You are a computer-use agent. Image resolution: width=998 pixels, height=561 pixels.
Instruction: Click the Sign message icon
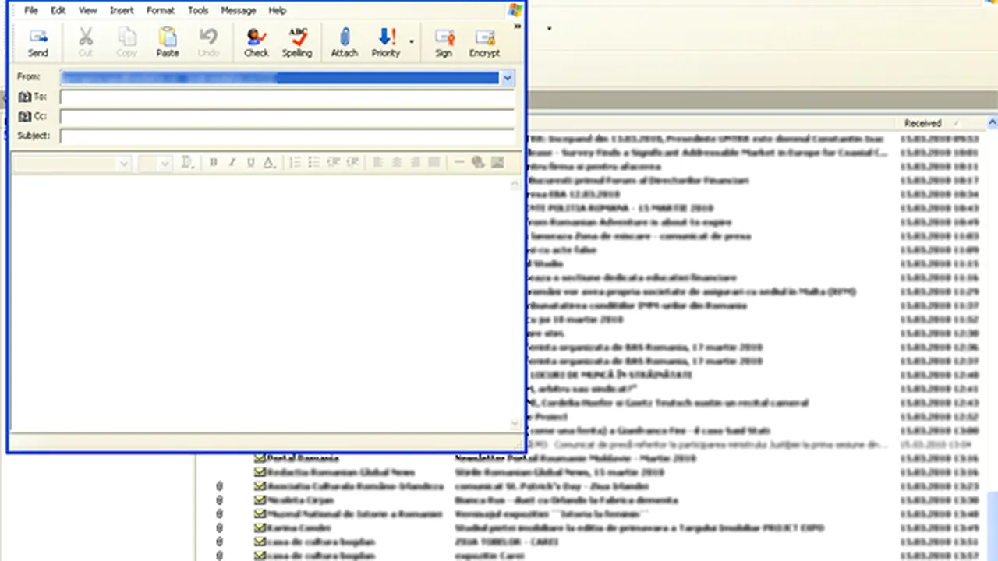tap(444, 42)
